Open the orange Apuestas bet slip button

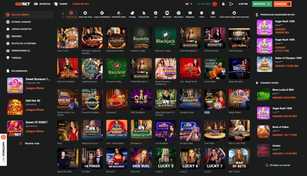(x=282, y=4)
